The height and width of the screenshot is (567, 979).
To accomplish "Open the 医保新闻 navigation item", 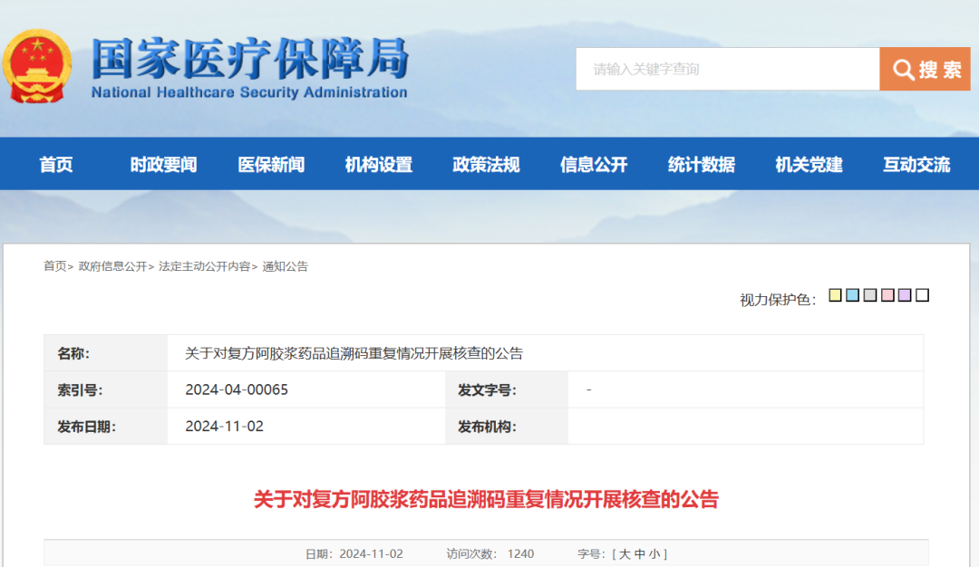I will pyautogui.click(x=271, y=165).
